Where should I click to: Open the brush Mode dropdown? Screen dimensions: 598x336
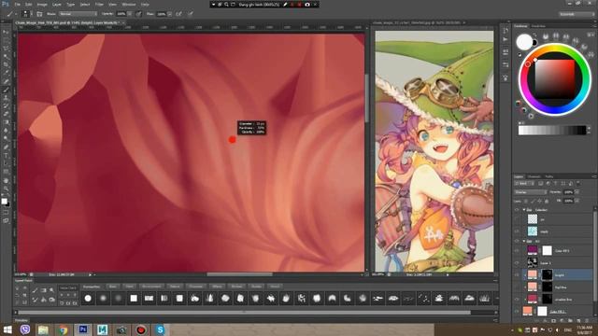[x=78, y=14]
